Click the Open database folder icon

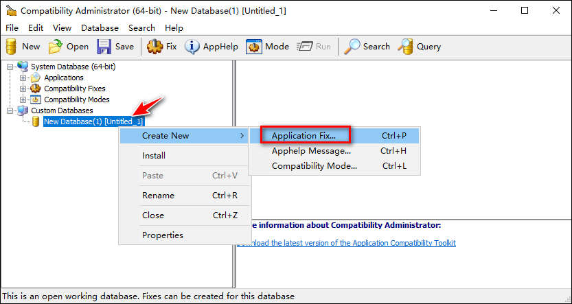(x=56, y=47)
